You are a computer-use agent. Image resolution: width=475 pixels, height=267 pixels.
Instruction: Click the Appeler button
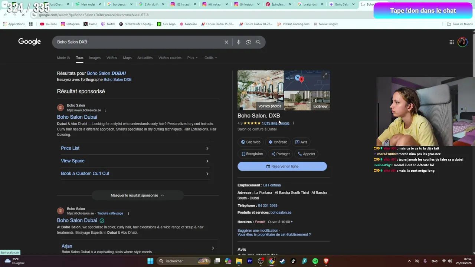[x=306, y=154]
